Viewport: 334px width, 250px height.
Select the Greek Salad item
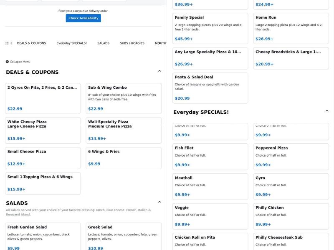click(124, 237)
